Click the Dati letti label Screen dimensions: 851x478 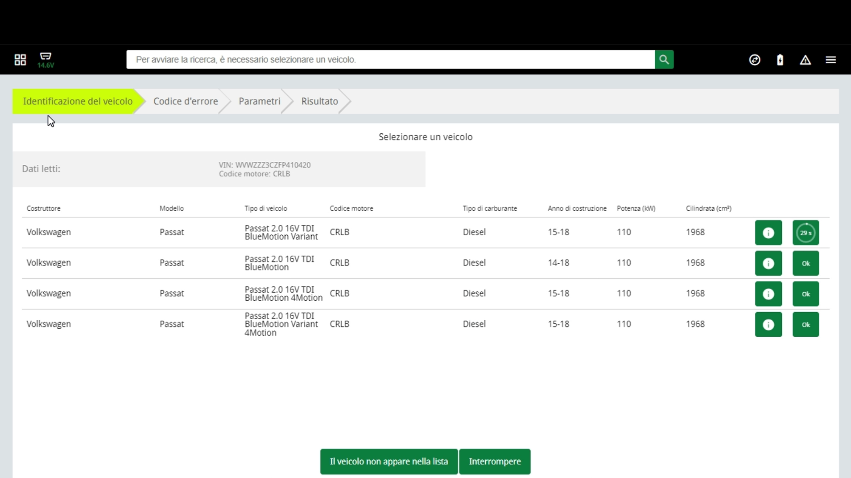pyautogui.click(x=41, y=169)
